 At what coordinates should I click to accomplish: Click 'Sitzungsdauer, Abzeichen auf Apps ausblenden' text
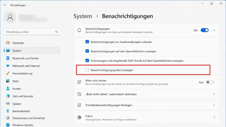pos(111,119)
